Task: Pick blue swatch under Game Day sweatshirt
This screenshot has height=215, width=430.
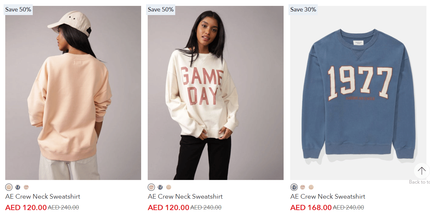Action: pos(160,187)
